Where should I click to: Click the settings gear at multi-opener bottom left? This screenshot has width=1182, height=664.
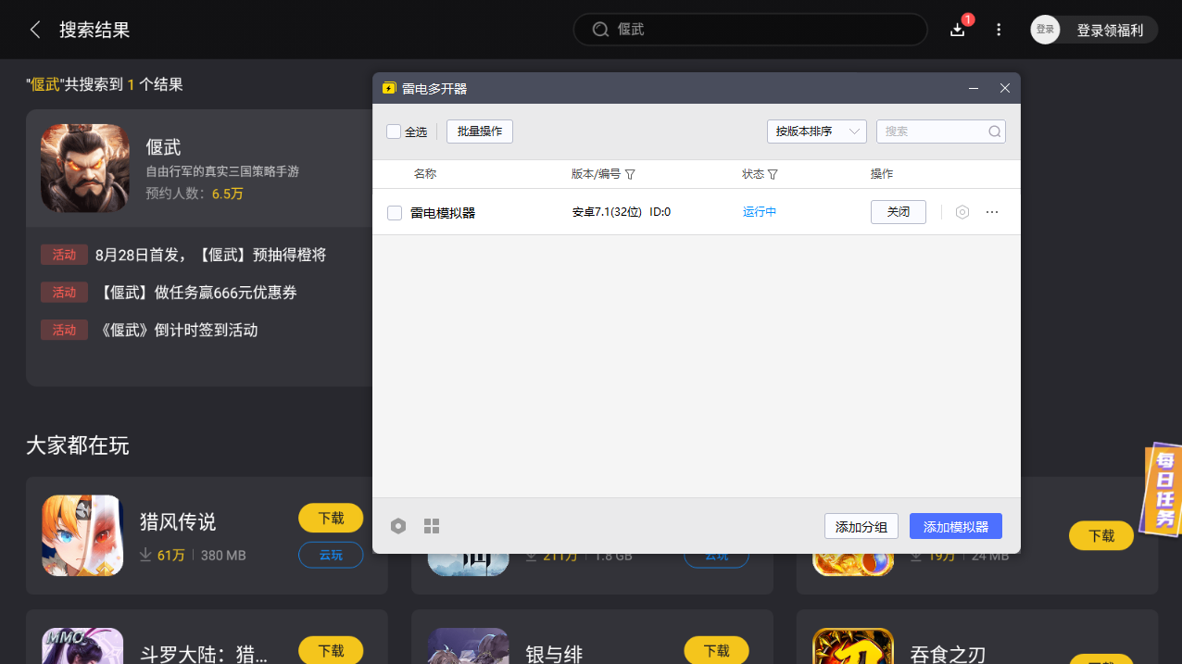(398, 525)
